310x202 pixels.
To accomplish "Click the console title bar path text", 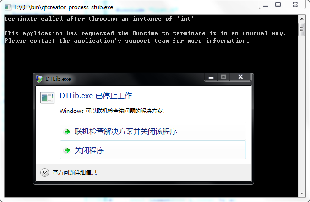I will (64, 7).
